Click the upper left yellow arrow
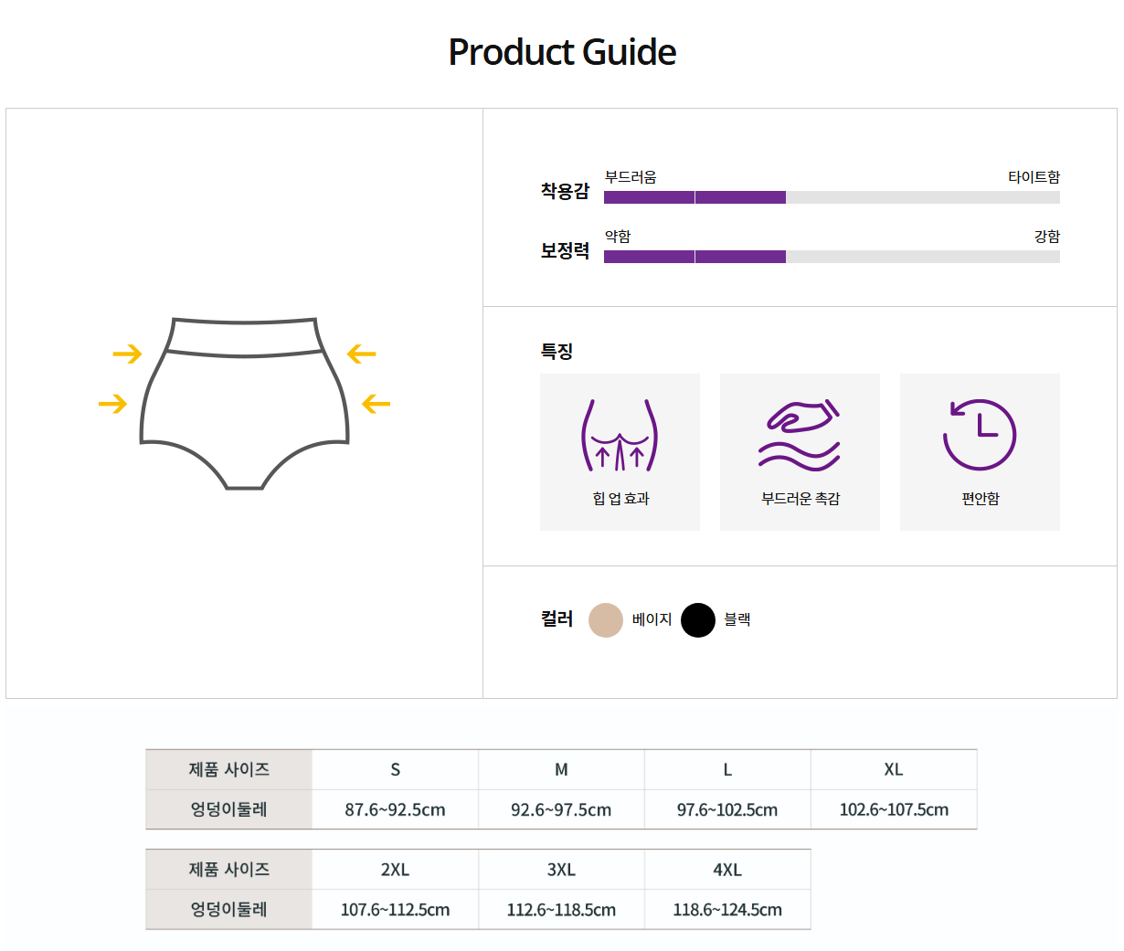This screenshot has height=951, width=1124. click(127, 354)
